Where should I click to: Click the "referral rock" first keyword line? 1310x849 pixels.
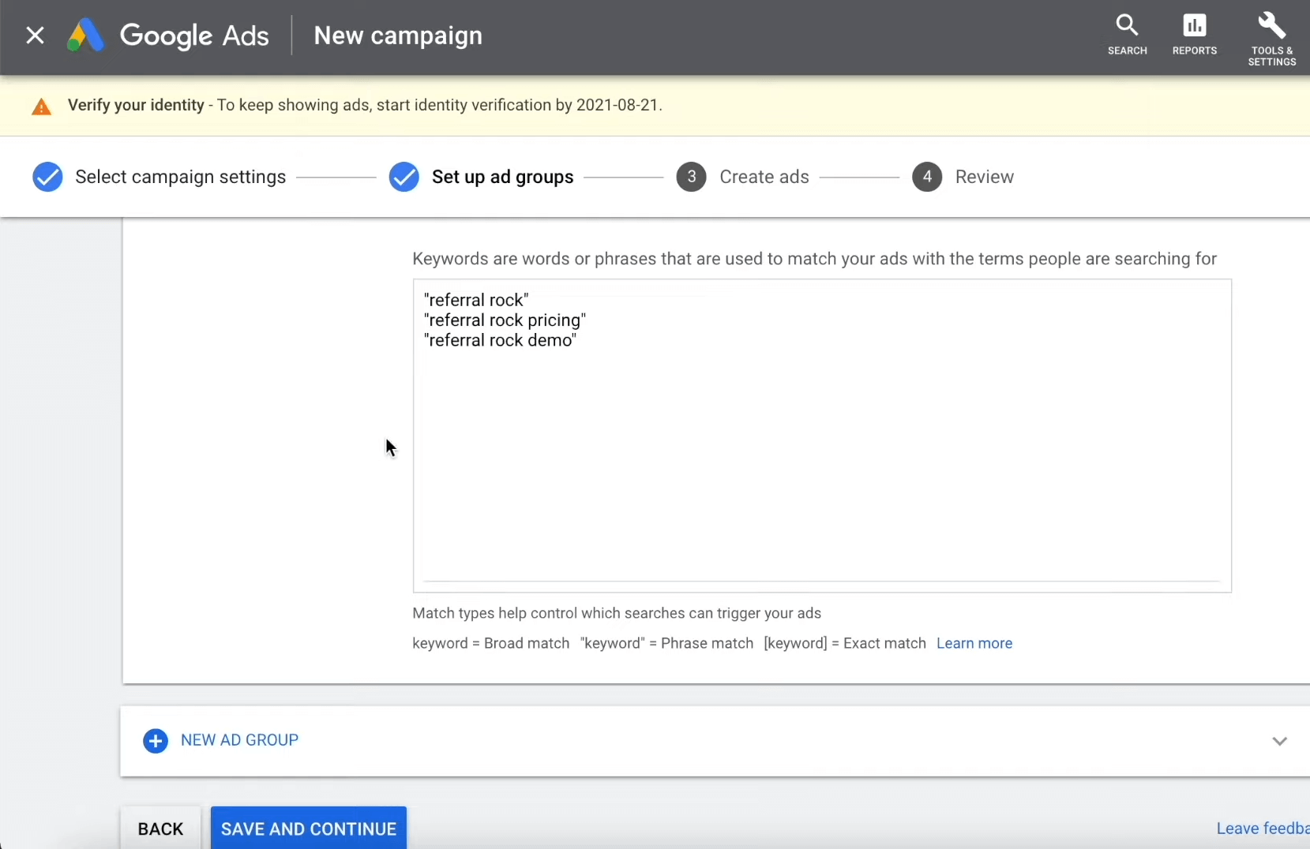(476, 300)
